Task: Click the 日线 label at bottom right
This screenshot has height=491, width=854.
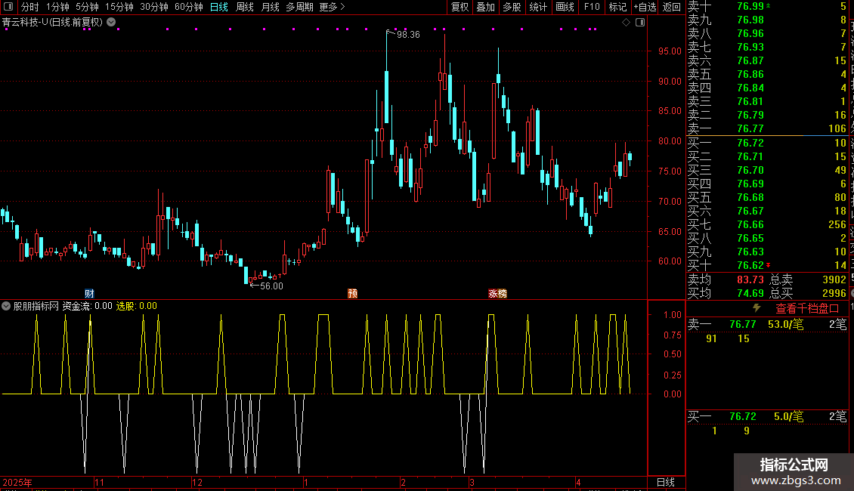Action: (x=665, y=482)
